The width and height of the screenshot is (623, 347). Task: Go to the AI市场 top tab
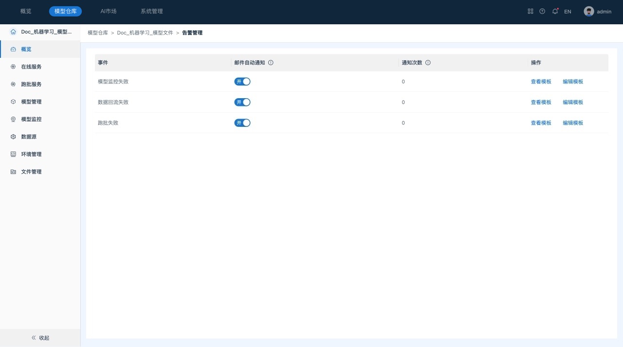pos(108,11)
